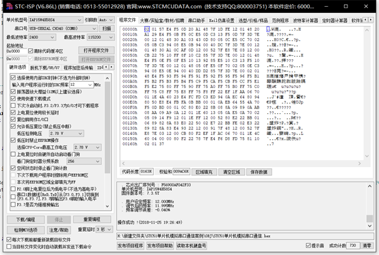379x255 pixels.
Task: Open CPU-Core最高工作电压 dropdown
Action: [88, 147]
